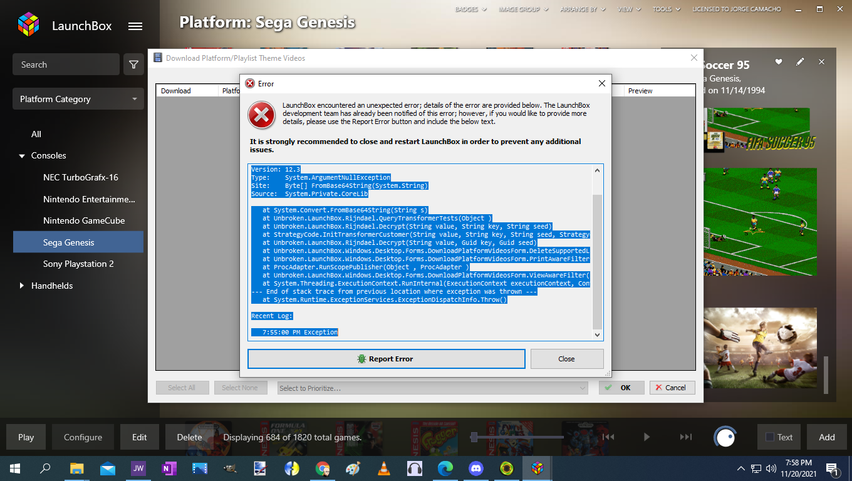The width and height of the screenshot is (852, 481).
Task: Open Chrome from taskbar
Action: click(323, 468)
